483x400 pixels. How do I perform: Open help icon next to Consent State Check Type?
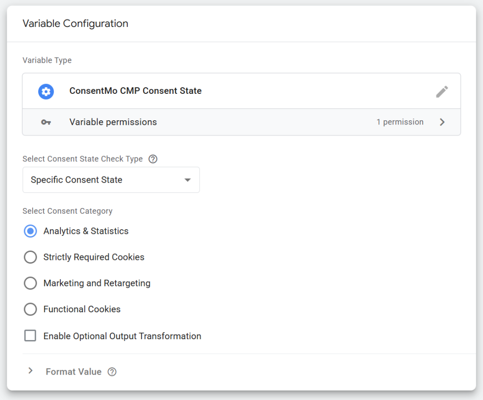tap(153, 159)
